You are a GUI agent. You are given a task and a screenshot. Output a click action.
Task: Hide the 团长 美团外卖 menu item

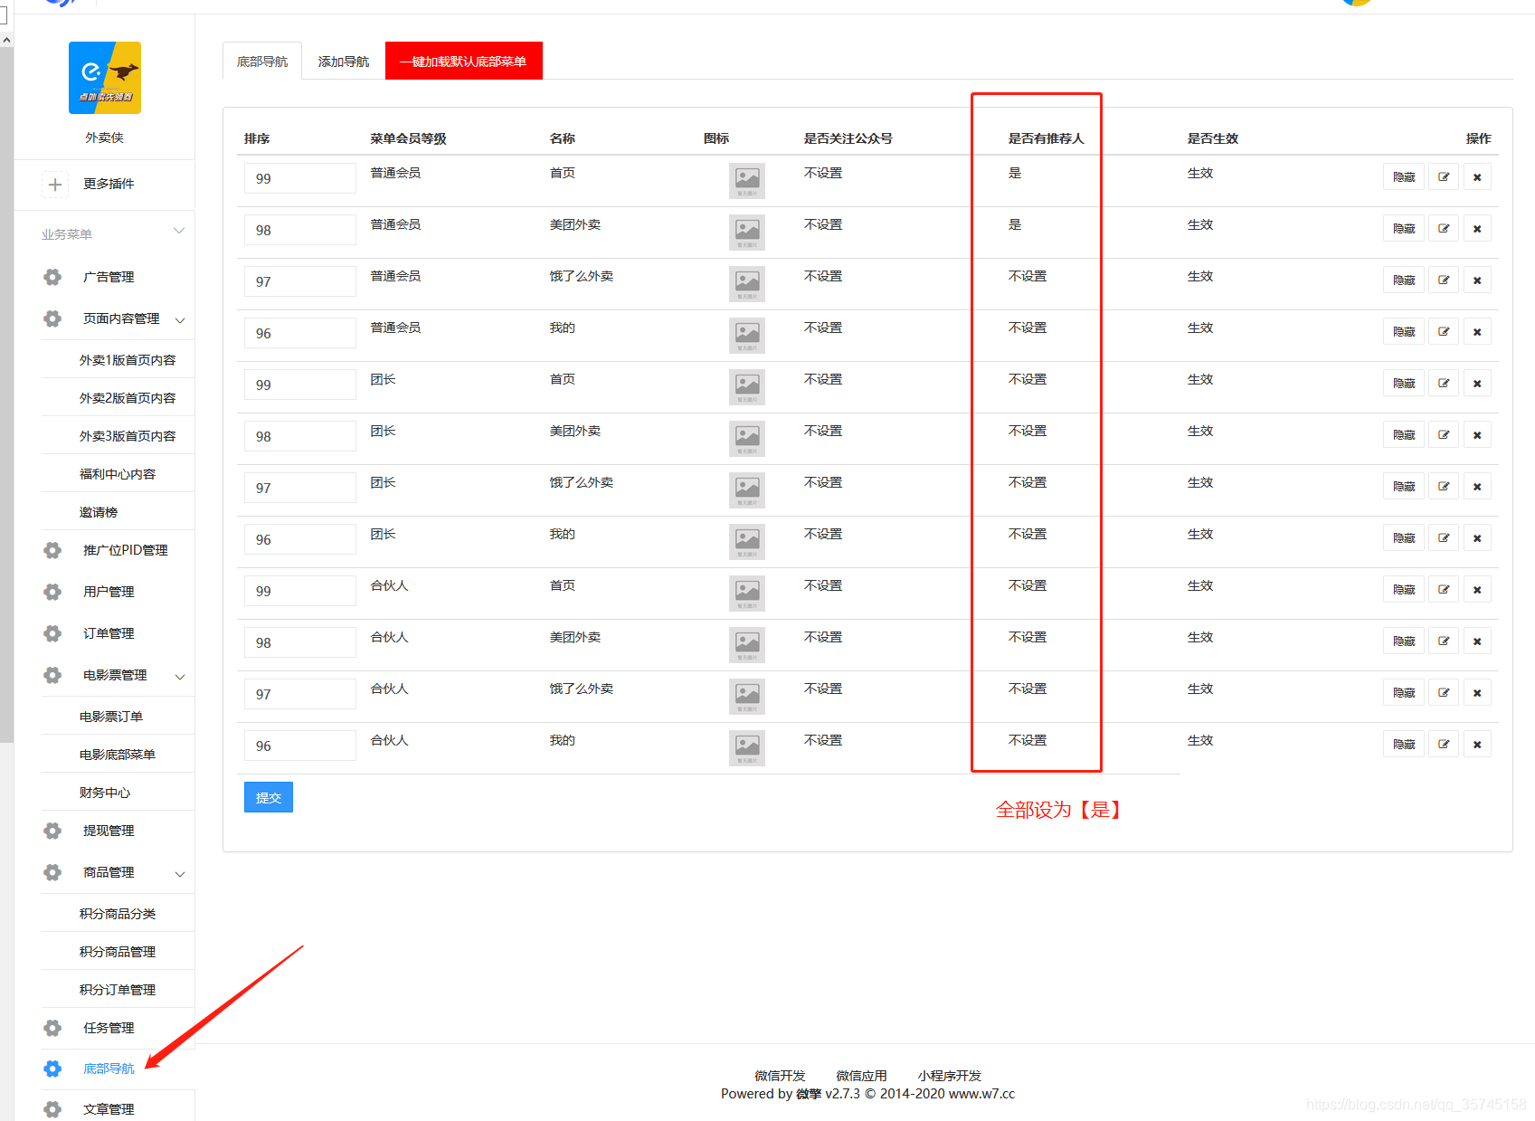pyautogui.click(x=1404, y=434)
